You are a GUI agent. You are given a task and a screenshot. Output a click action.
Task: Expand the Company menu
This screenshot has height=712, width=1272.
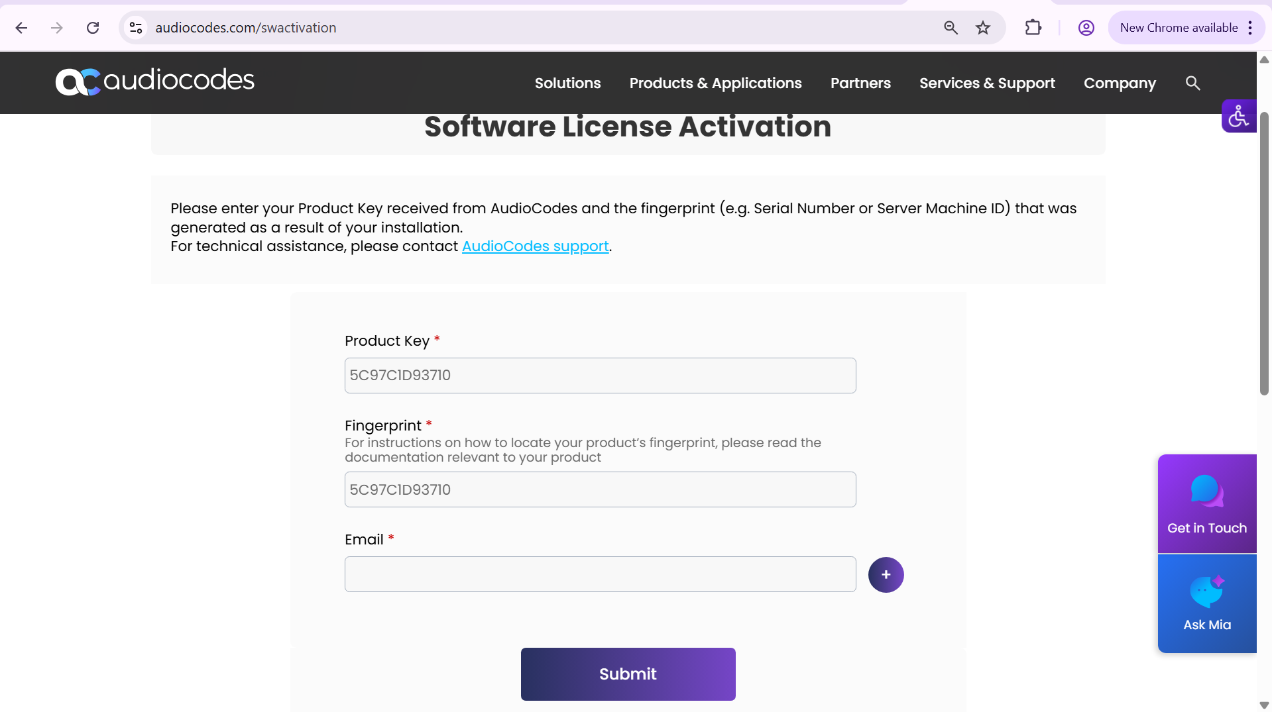tap(1119, 83)
